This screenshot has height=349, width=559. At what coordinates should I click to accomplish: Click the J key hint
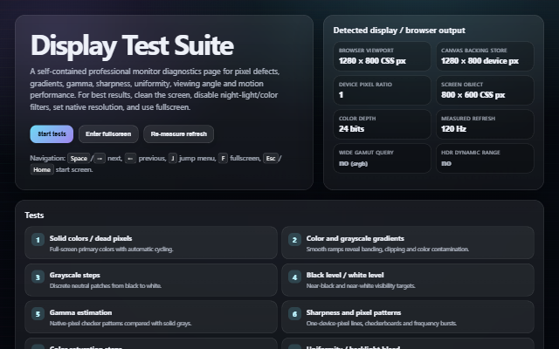(x=173, y=158)
